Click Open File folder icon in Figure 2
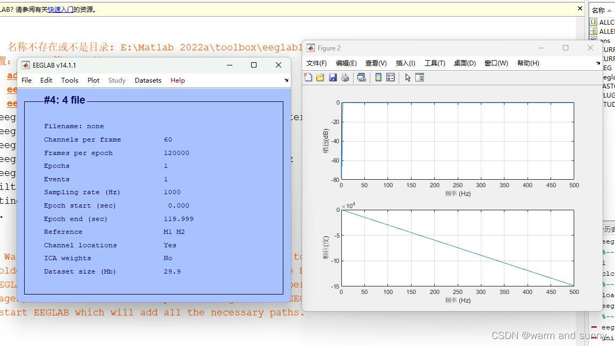Screen dimensions: 615x346 coord(320,78)
